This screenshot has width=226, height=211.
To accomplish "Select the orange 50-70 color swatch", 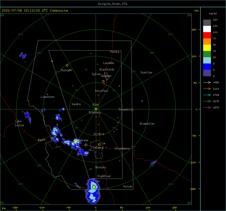I will click(x=207, y=41).
